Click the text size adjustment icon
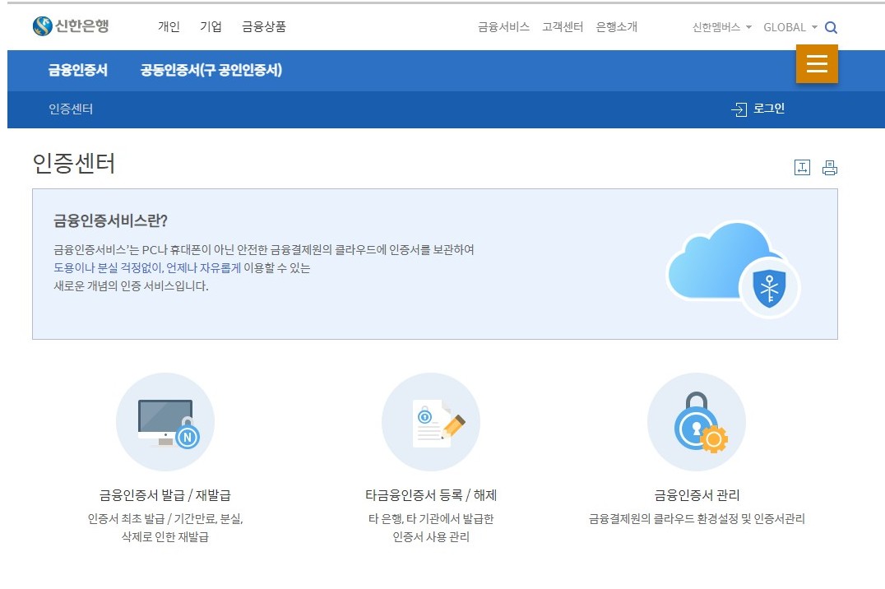 tap(802, 167)
